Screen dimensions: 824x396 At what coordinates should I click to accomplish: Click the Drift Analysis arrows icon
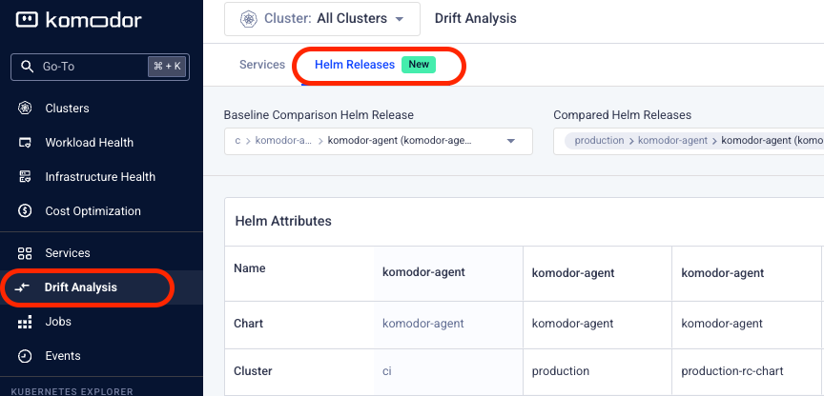point(26,287)
